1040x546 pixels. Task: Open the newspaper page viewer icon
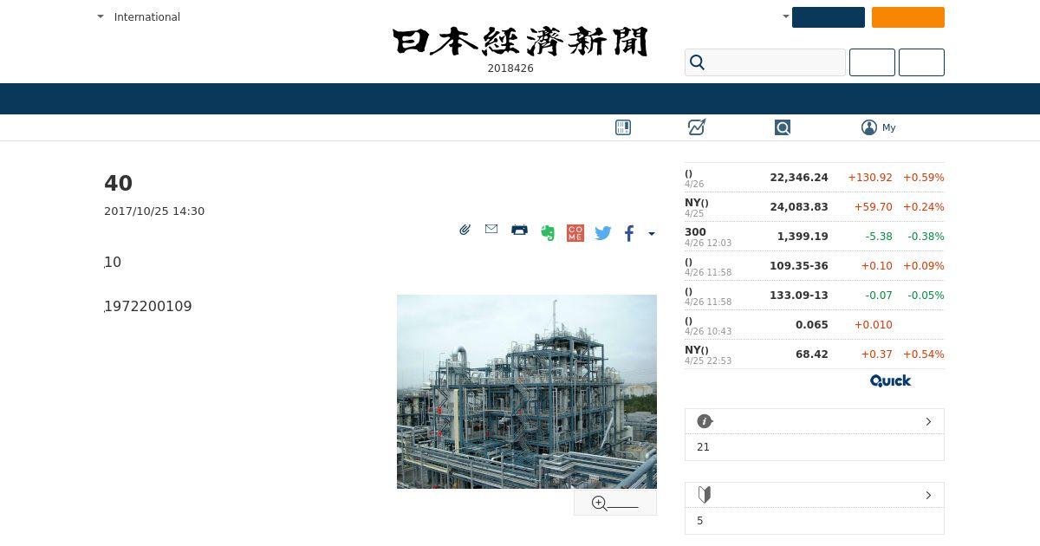pyautogui.click(x=623, y=127)
